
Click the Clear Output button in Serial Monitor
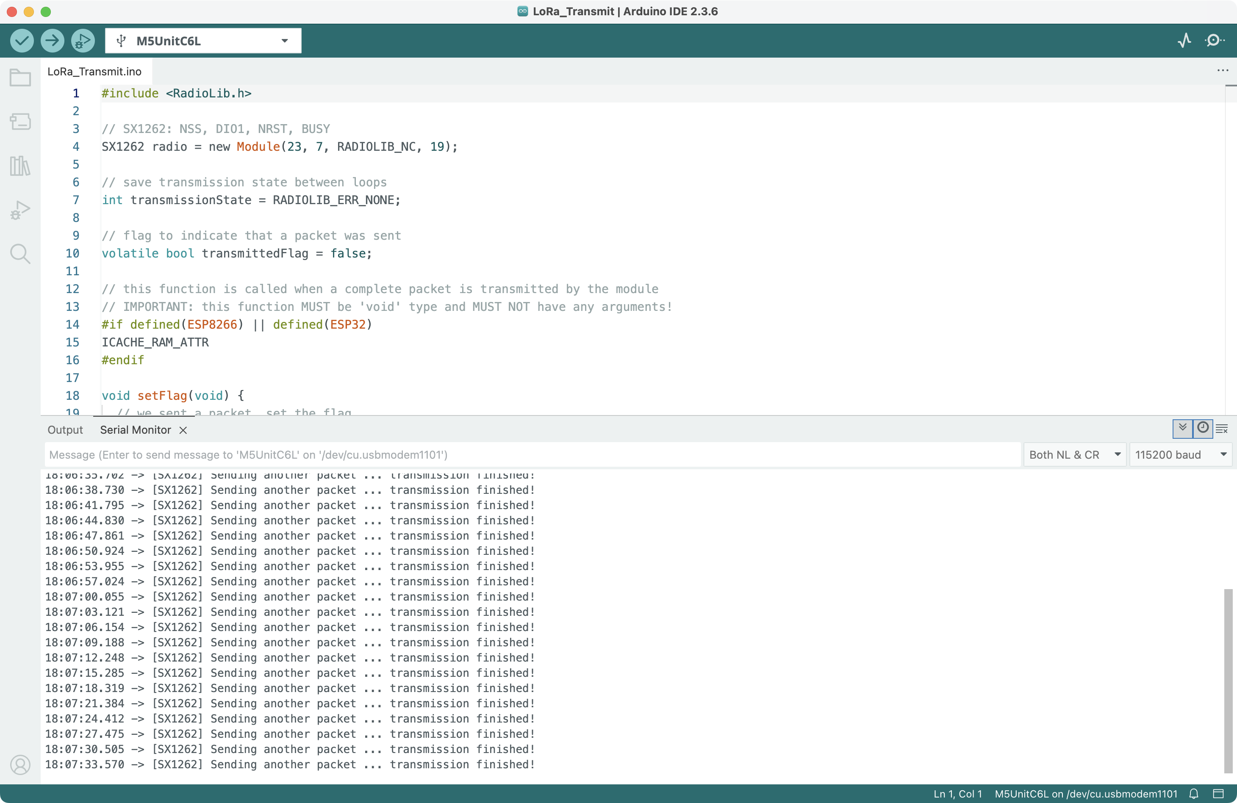[x=1222, y=429]
